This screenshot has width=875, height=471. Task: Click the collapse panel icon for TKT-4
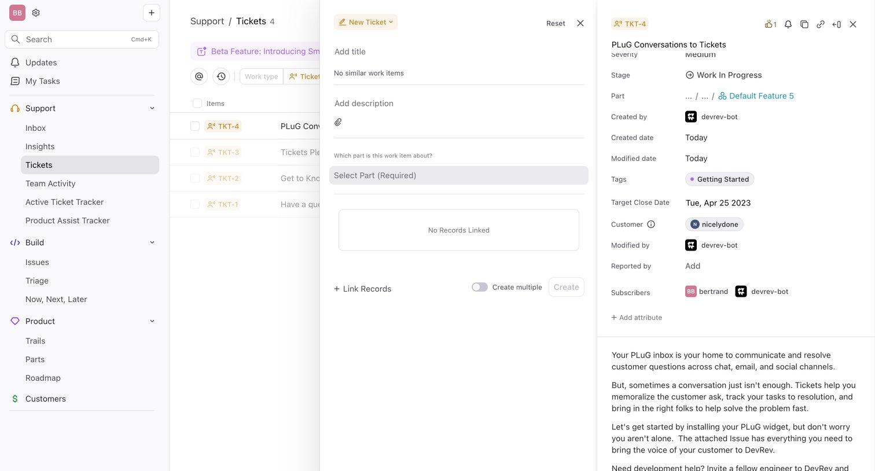pyautogui.click(x=837, y=24)
